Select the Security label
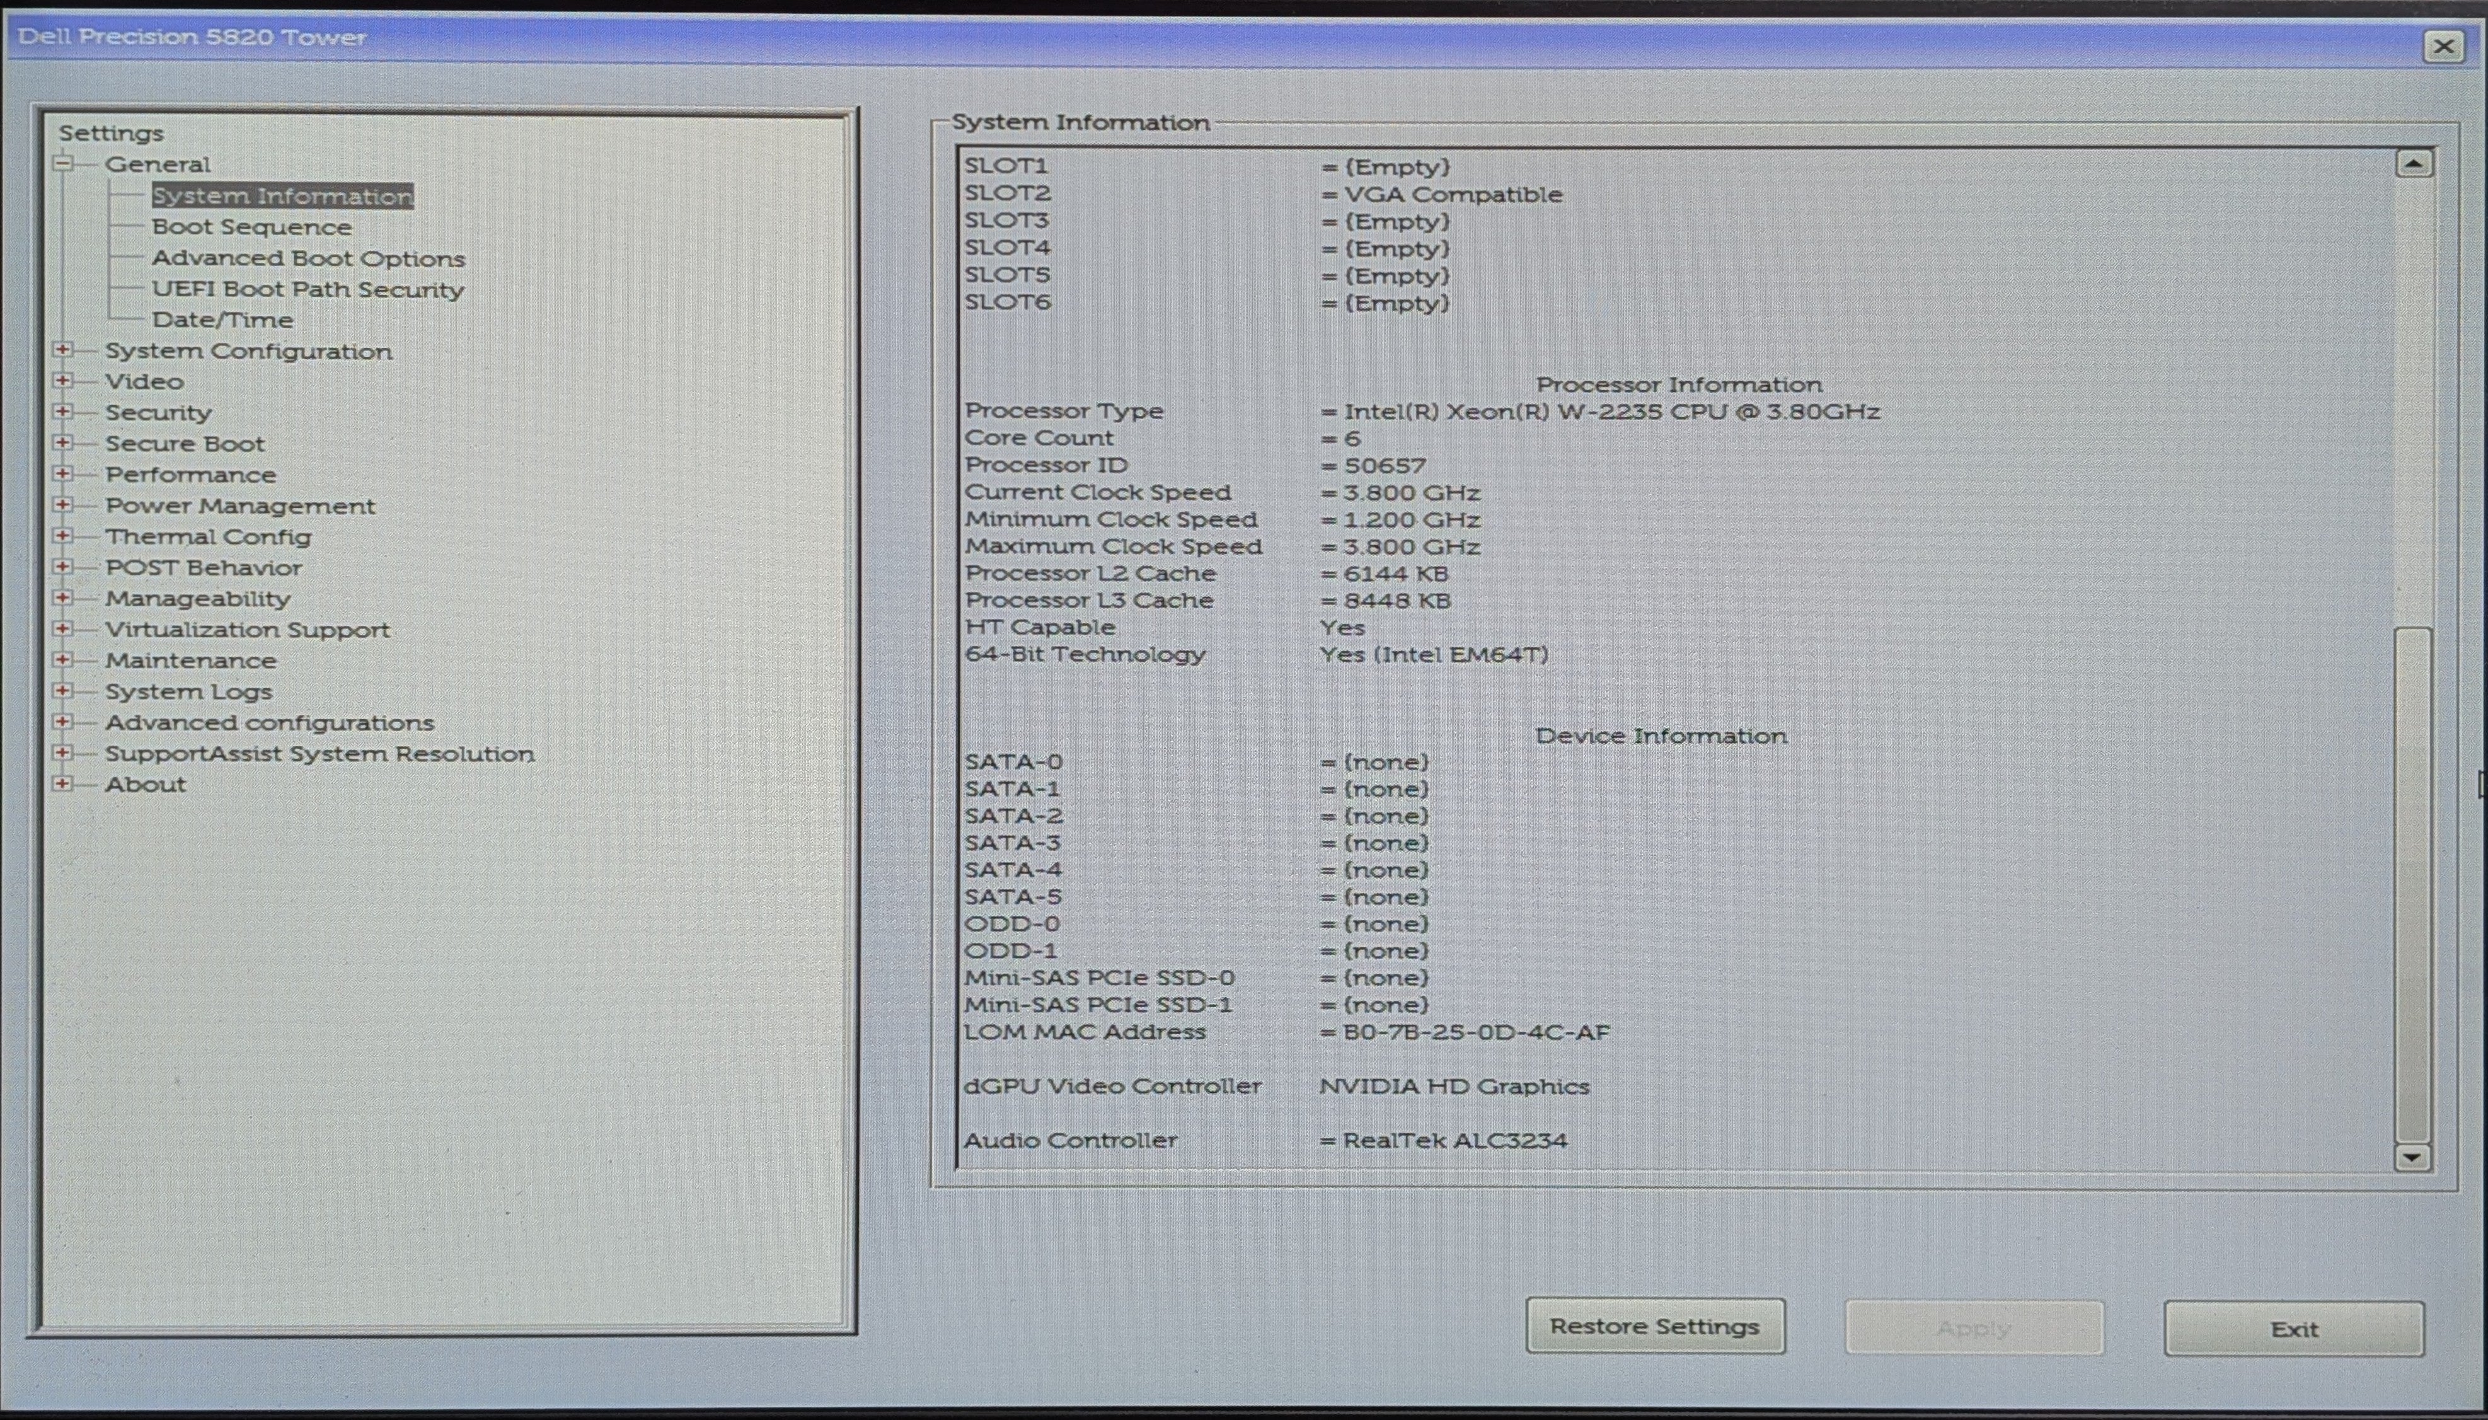Viewport: 2488px width, 1420px height. click(158, 413)
